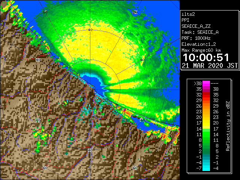Viewport: 240px width, 180px height.
Task: Click the orange-yellow echo cluster on land, southwest
Action: 41,133
